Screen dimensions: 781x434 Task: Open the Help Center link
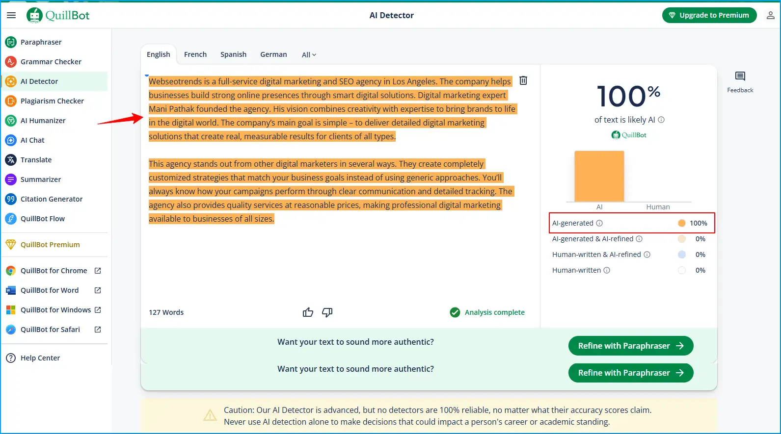40,358
